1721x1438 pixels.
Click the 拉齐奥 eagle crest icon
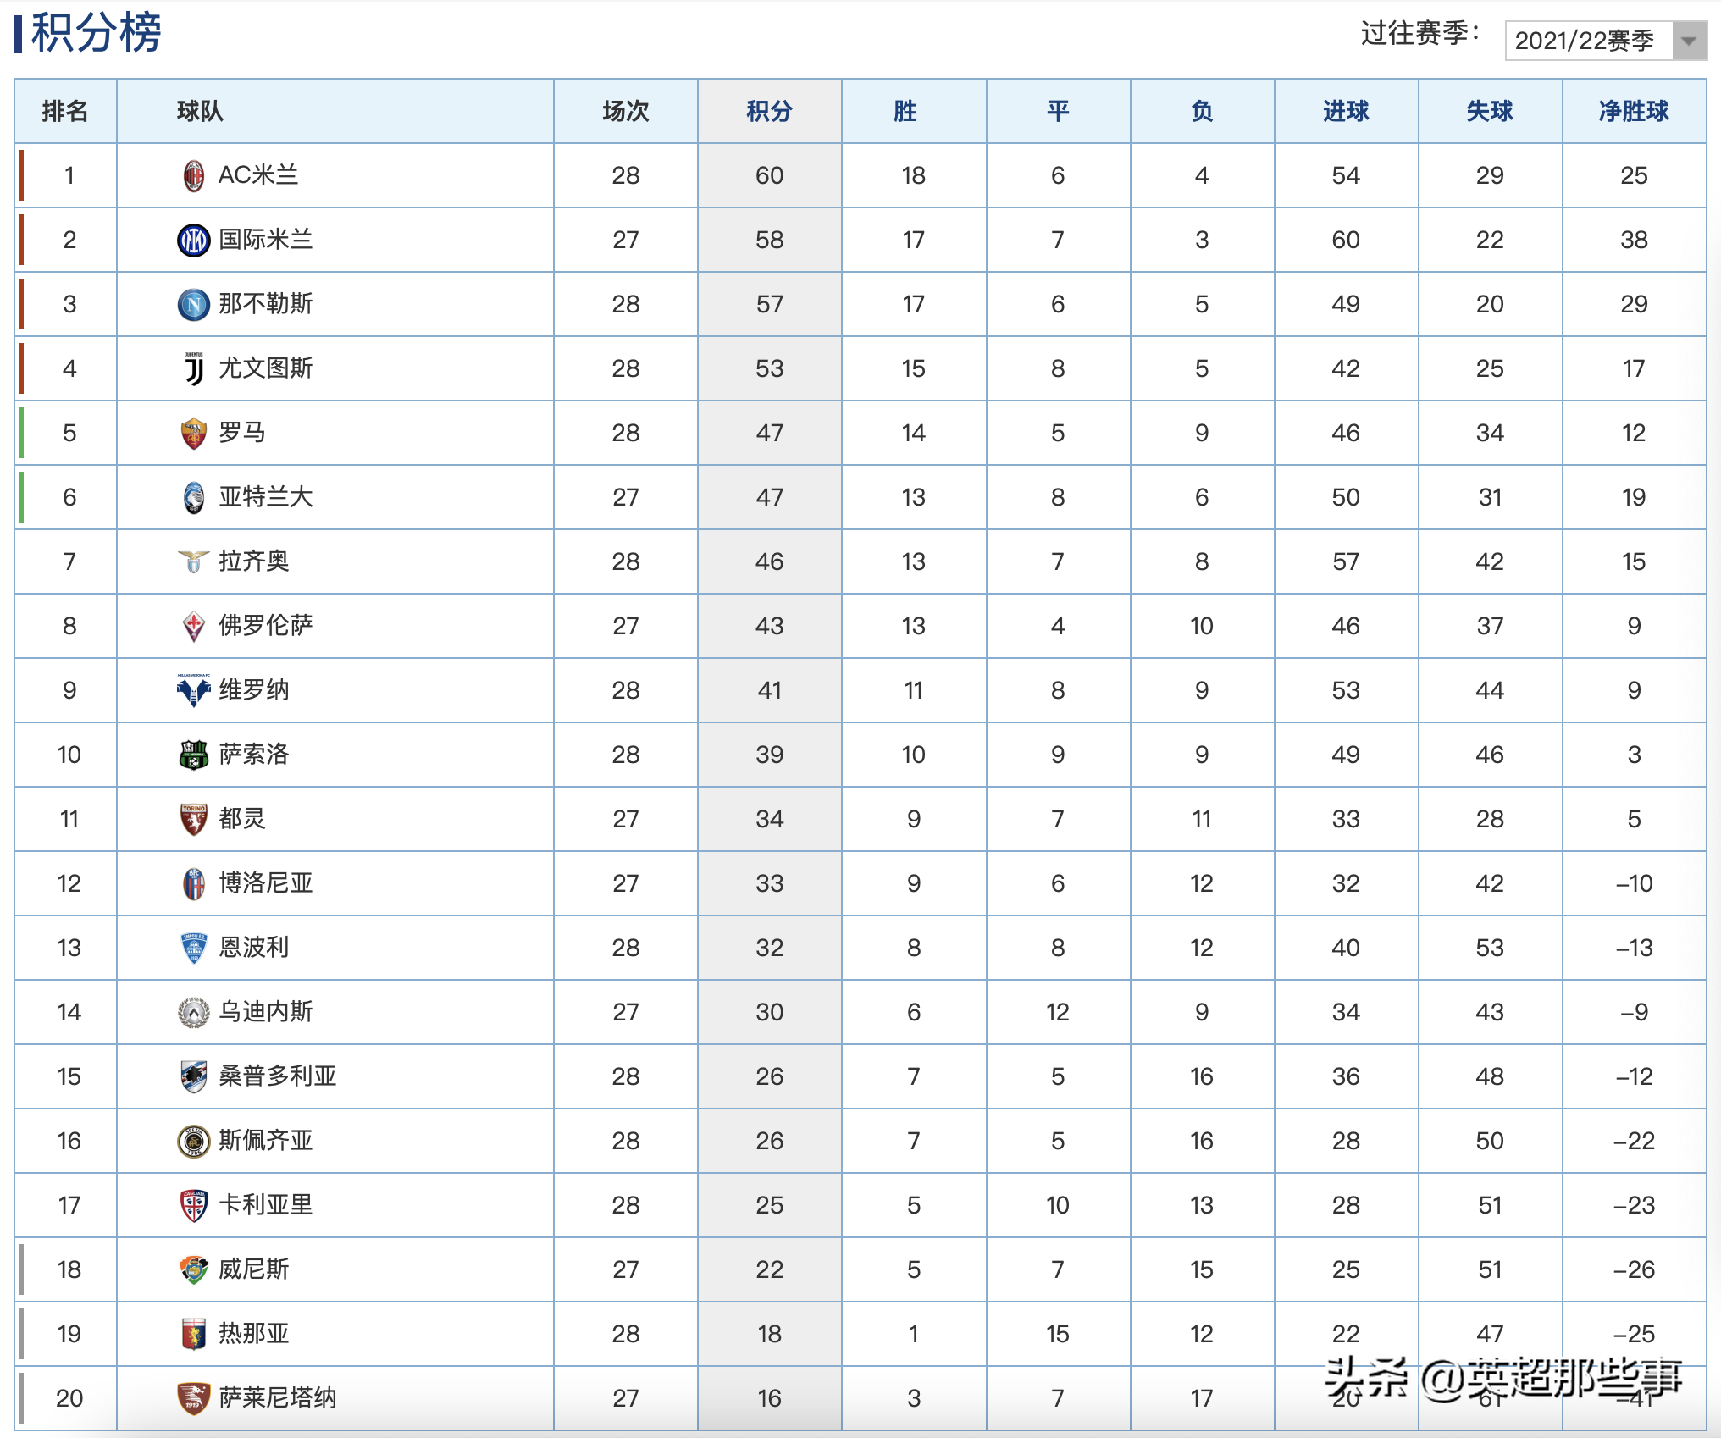(x=194, y=561)
